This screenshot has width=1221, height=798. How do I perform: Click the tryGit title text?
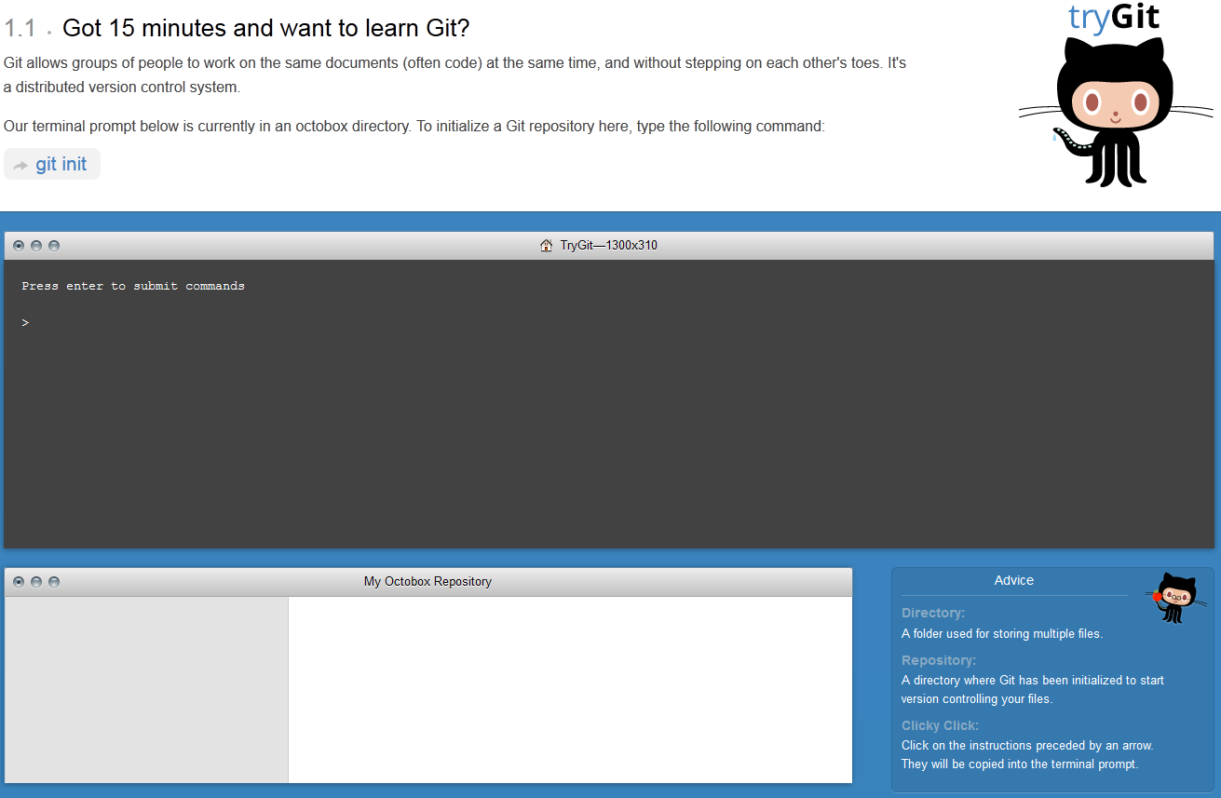1114,17
